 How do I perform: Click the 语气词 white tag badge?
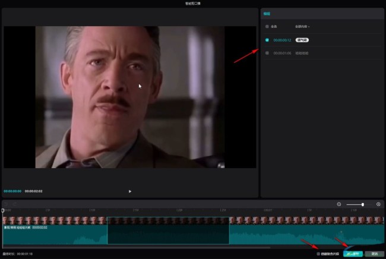click(x=302, y=40)
